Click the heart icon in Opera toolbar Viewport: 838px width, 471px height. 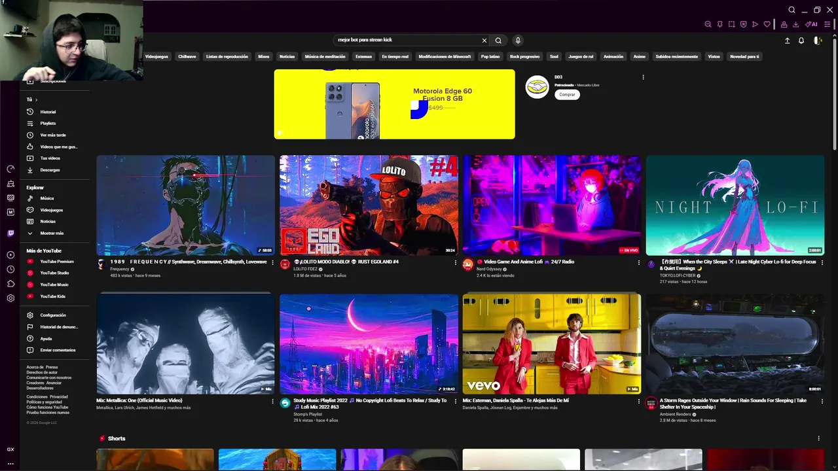point(767,24)
